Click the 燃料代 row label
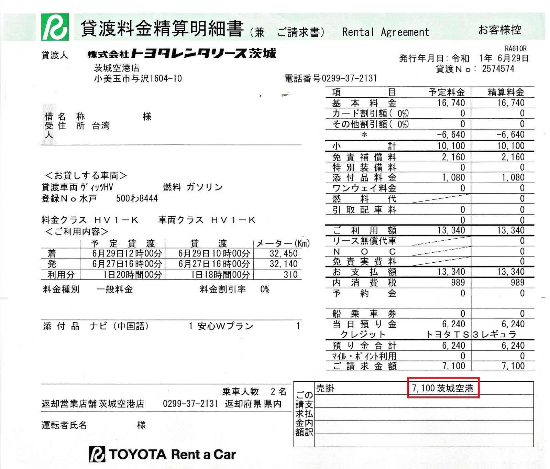This screenshot has width=550, height=469. (364, 198)
